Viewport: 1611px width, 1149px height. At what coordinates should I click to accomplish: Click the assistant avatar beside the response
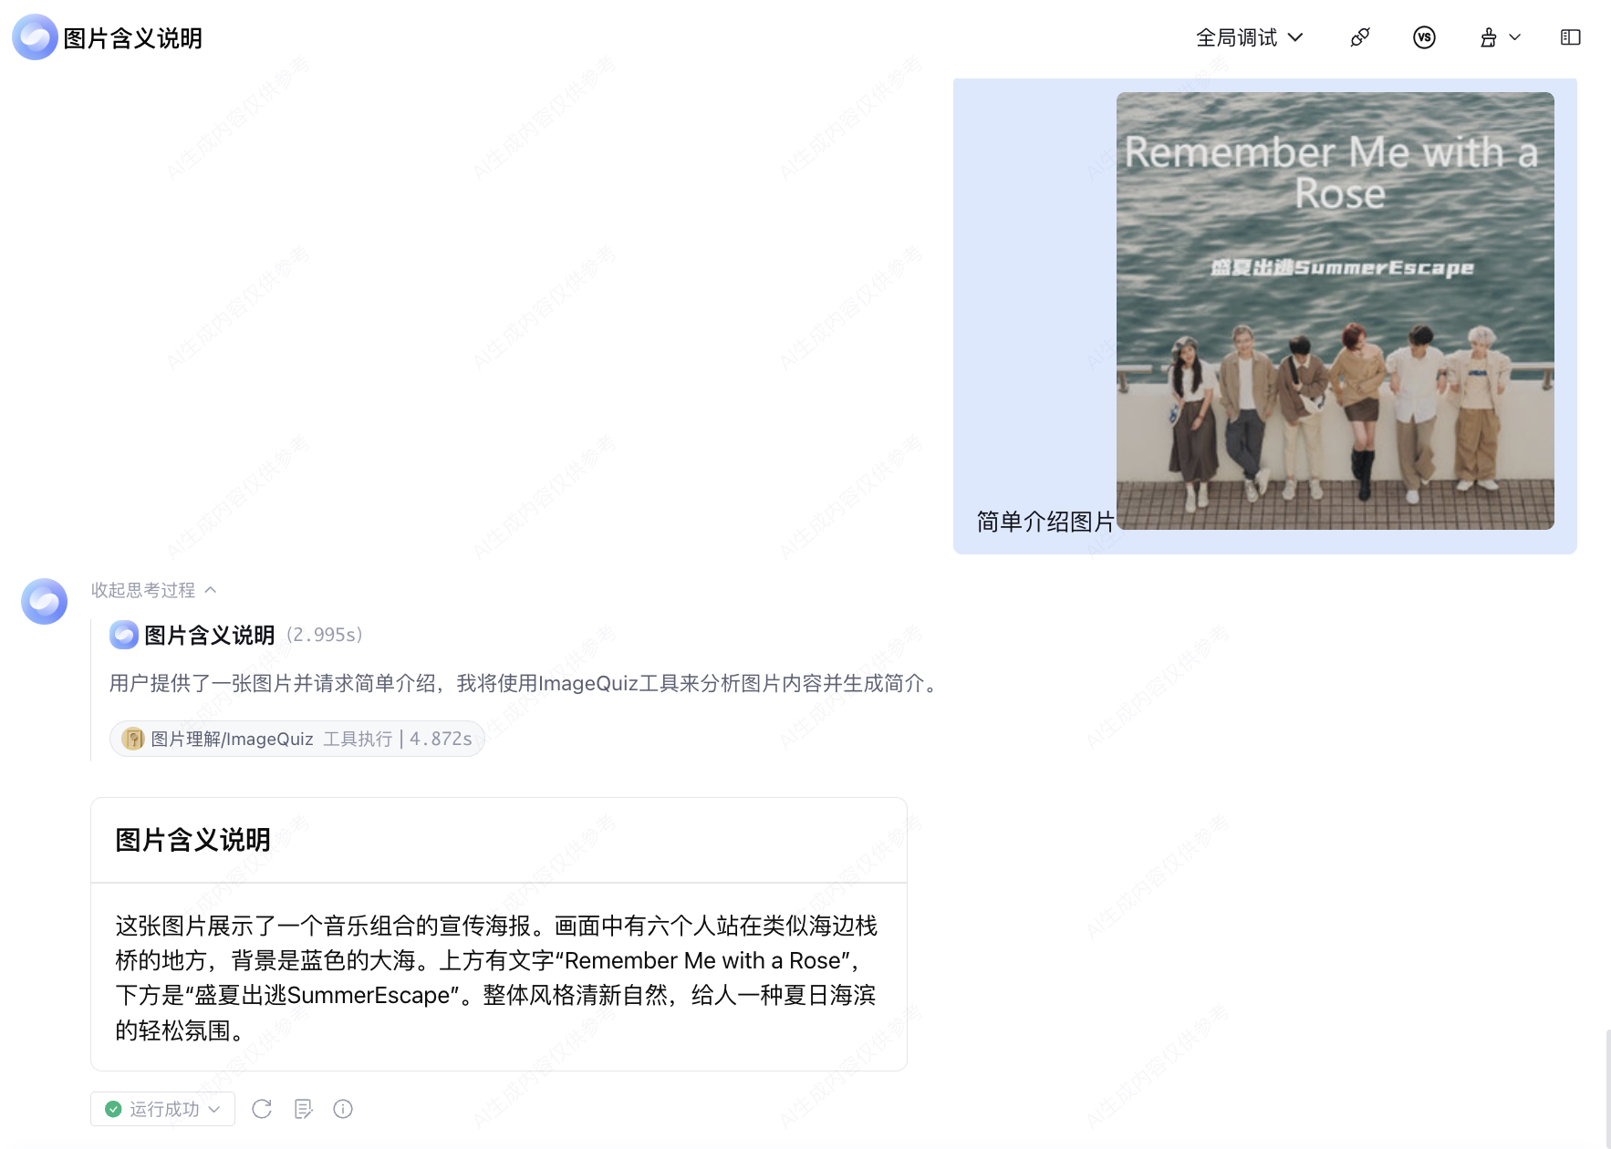click(44, 601)
